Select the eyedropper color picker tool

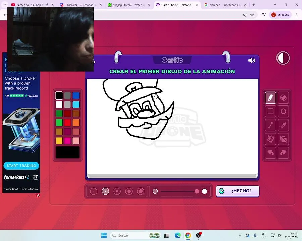tap(283, 125)
